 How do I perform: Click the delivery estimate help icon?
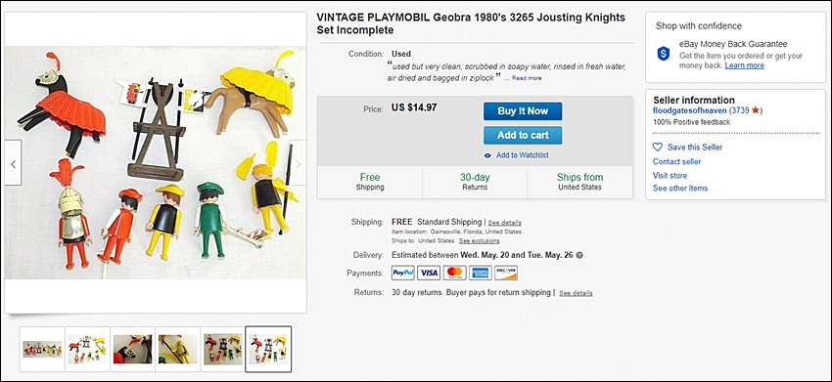(579, 255)
